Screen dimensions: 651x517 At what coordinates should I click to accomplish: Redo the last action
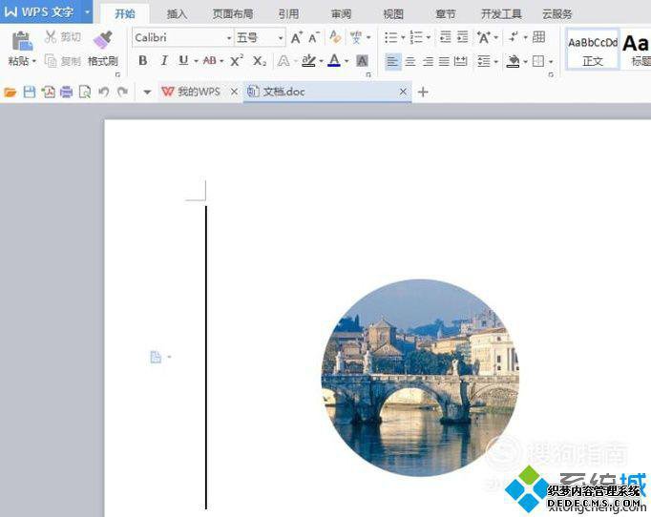click(x=122, y=92)
